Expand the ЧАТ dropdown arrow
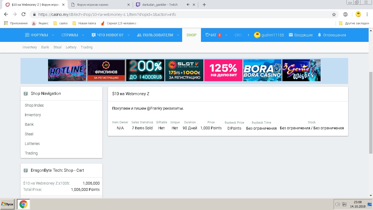 (226, 35)
